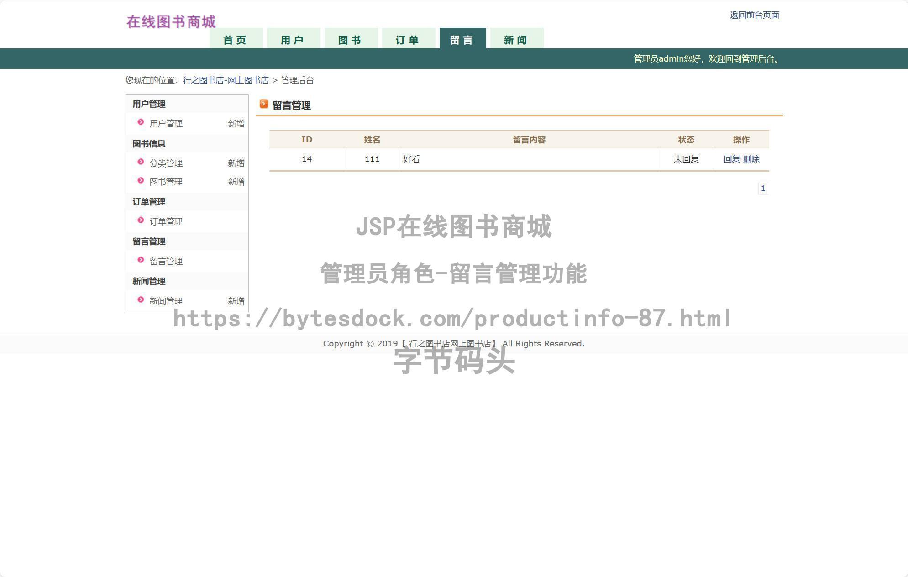Click pink arrow icon beside 用户管理 link
This screenshot has width=908, height=577.
click(141, 122)
